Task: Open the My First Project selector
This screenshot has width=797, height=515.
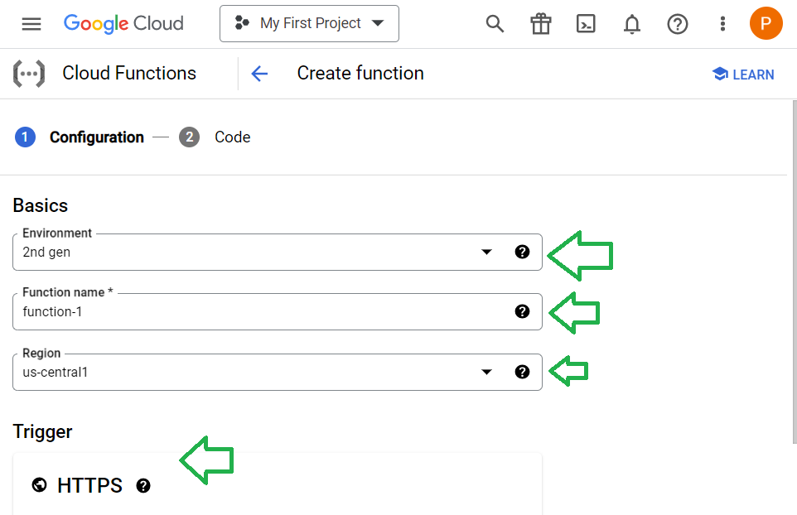Action: click(309, 23)
